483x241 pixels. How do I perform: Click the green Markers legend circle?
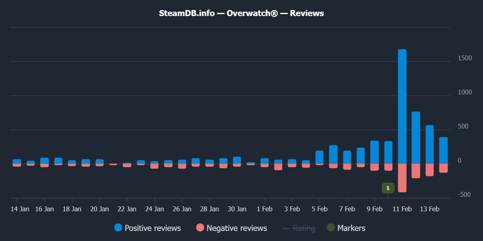click(x=331, y=228)
